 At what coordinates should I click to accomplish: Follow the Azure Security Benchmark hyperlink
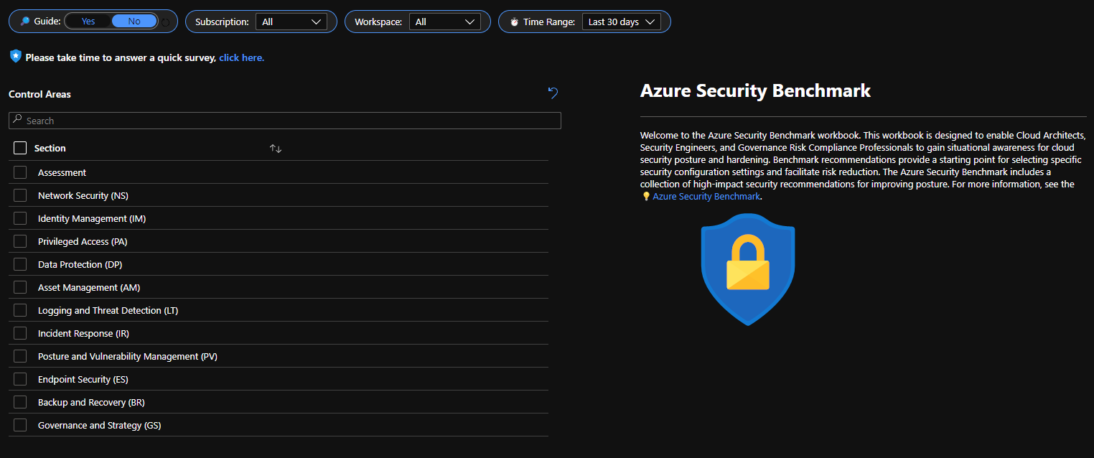coord(706,197)
